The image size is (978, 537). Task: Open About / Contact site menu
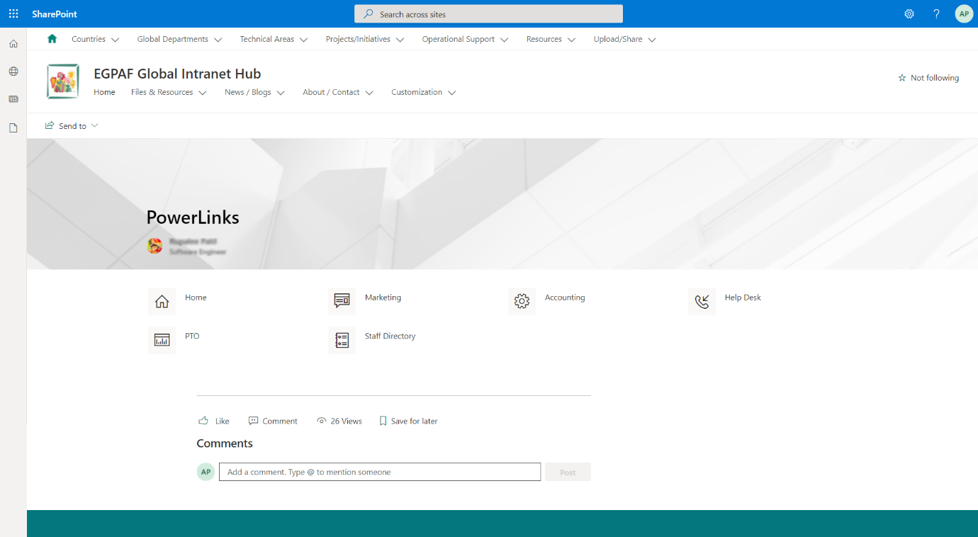pyautogui.click(x=331, y=92)
